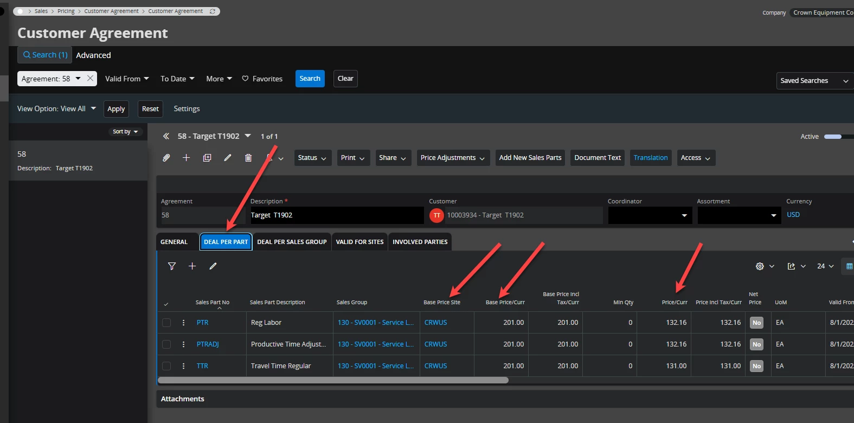Select the checkbox for PTRADJ row

coord(166,344)
